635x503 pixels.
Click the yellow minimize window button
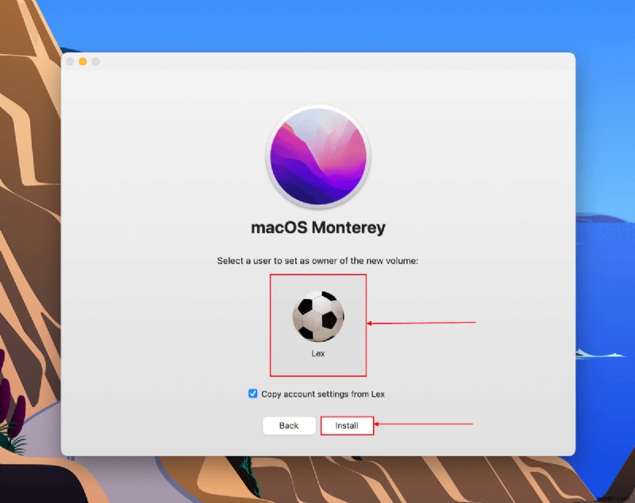[x=83, y=60]
